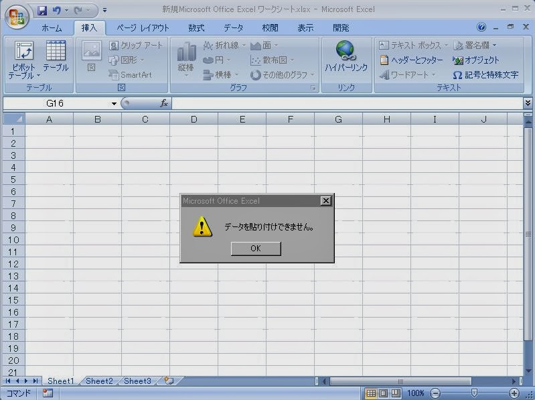Click the Name Box showing G16
The image size is (535, 400).
tap(56, 103)
